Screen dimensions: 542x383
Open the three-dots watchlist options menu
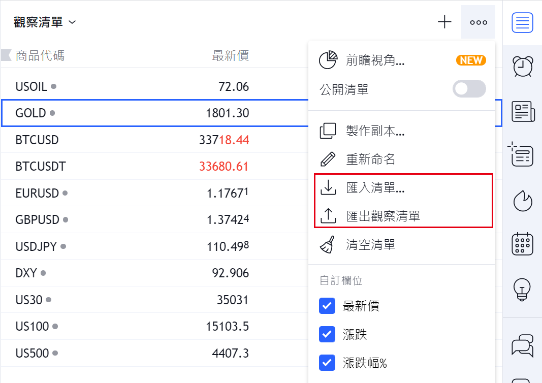pos(479,22)
